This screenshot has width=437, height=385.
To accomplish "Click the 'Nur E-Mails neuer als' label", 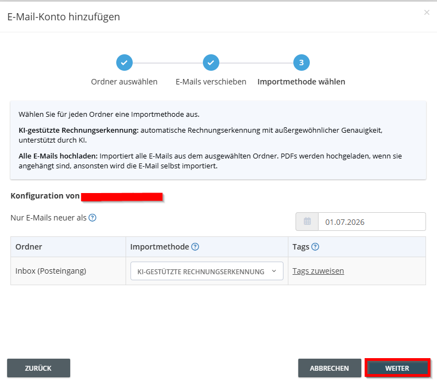I will click(48, 218).
